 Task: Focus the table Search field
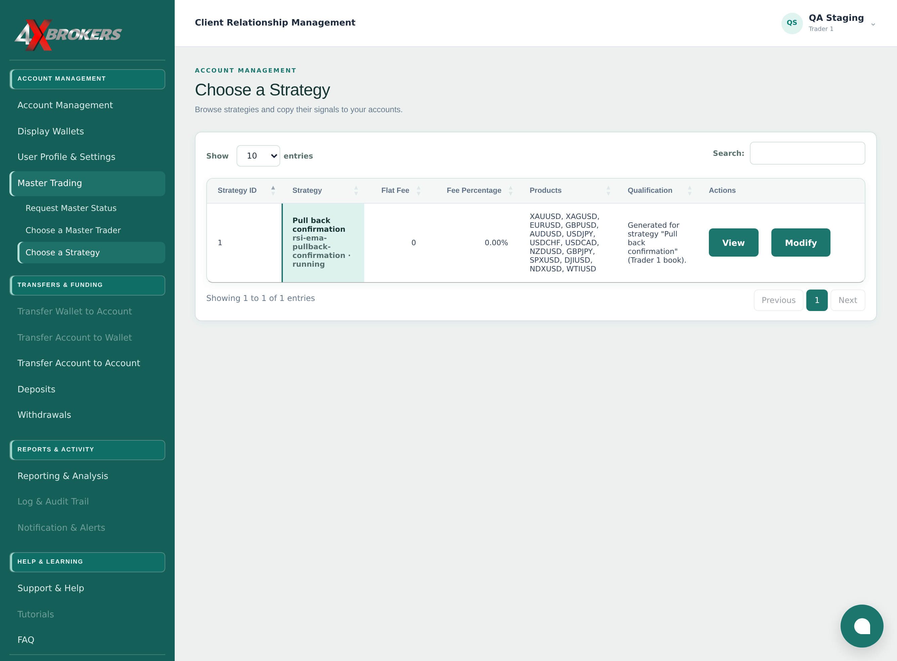[807, 153]
